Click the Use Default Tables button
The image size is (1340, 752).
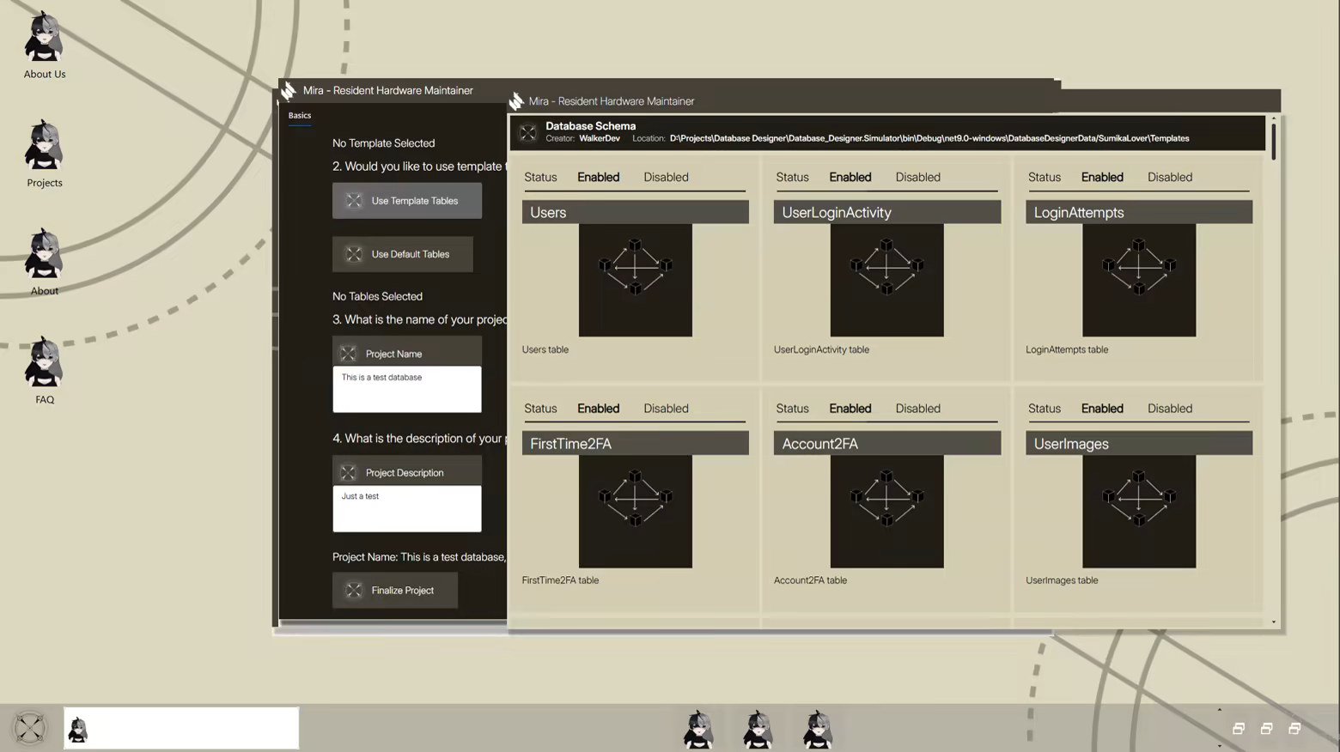(403, 254)
